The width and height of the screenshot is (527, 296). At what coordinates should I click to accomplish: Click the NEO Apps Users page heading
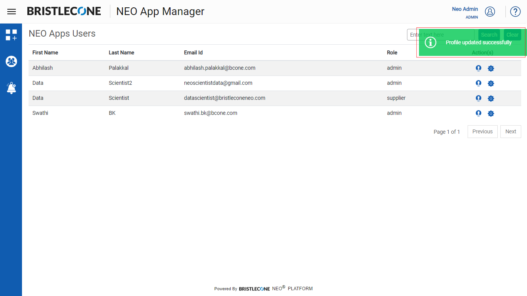pos(62,34)
